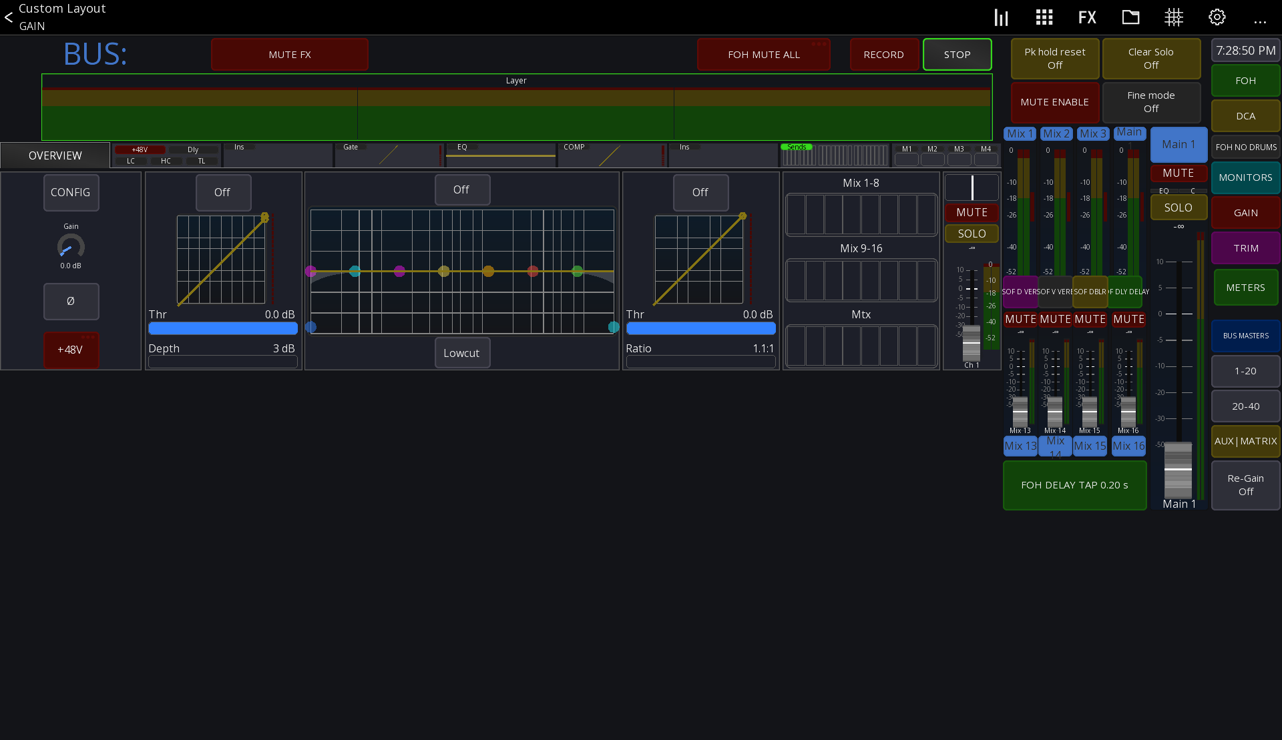Adjust the Gain knob
The image size is (1282, 740).
tap(71, 247)
